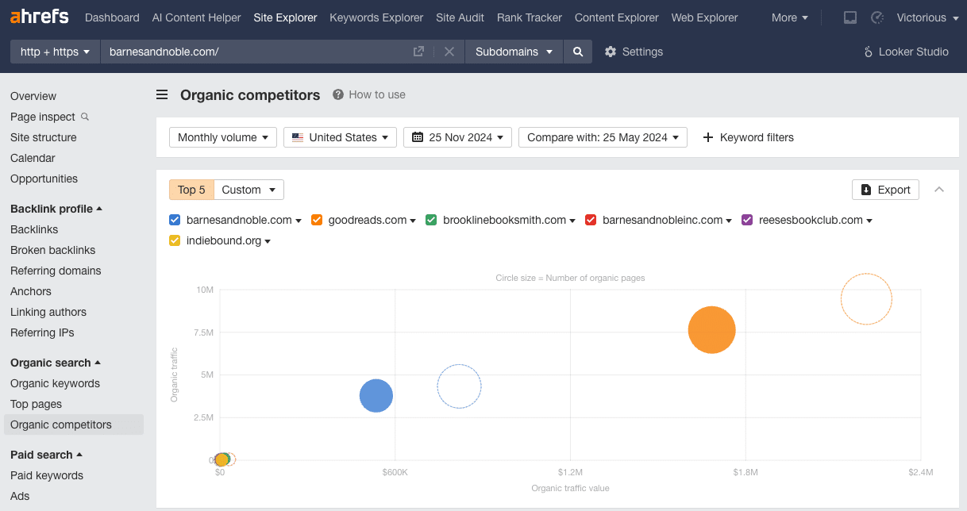The image size is (967, 511).
Task: Click solid blue barnesandnoble bubble
Action: click(x=376, y=396)
